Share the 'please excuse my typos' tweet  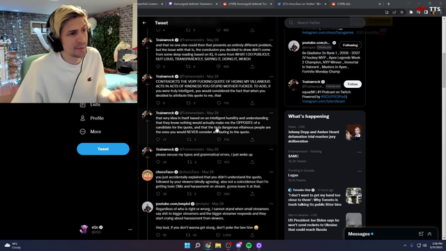[252, 162]
